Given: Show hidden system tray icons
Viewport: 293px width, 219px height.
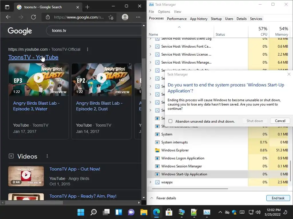Looking at the screenshot, I should pos(220,212).
